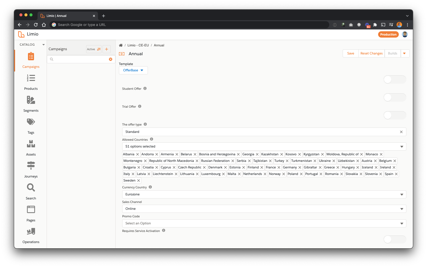This screenshot has width=427, height=267.
Task: Toggle Requires Service Activation switch
Action: [x=395, y=240]
